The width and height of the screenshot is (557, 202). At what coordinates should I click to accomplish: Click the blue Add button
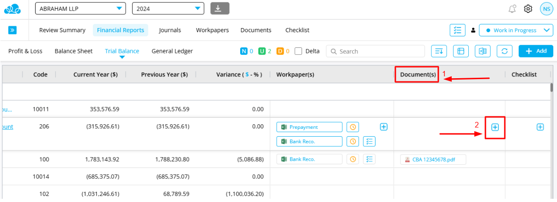(536, 51)
